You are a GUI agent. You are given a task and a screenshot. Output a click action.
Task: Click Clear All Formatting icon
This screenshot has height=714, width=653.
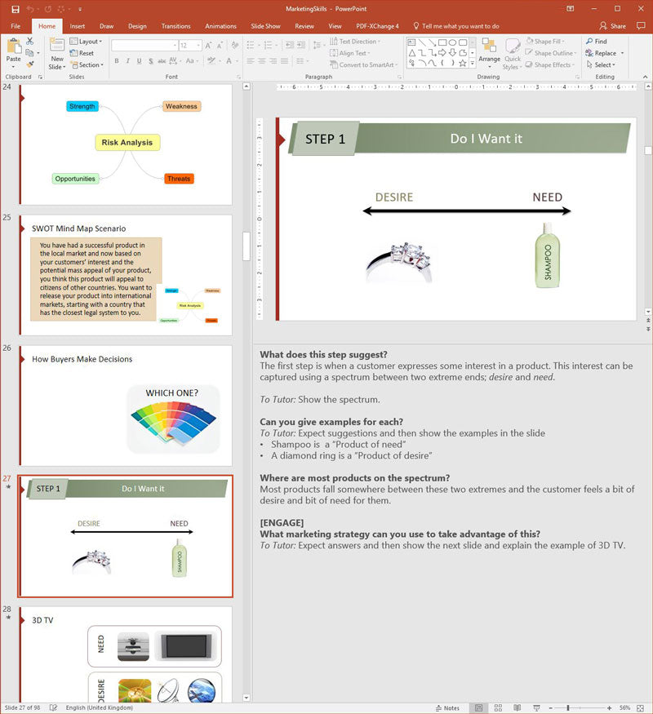coord(235,45)
